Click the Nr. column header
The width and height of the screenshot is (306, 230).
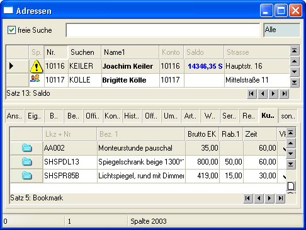(x=56, y=52)
